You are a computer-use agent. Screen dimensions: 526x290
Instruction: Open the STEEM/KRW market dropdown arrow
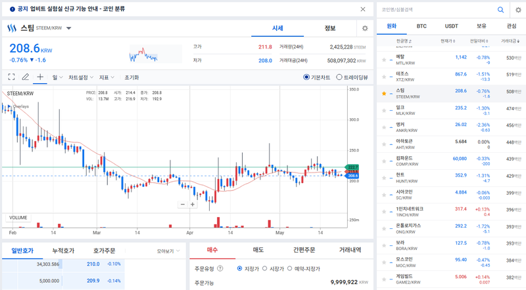coord(69,28)
